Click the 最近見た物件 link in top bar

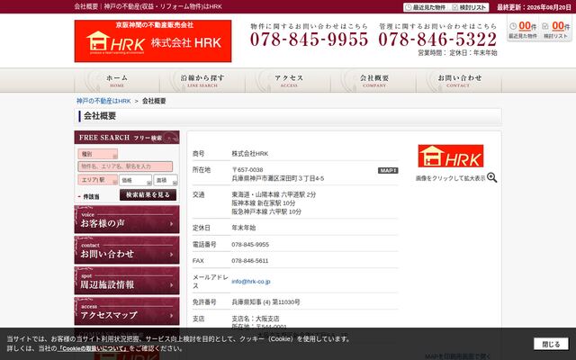[x=426, y=7]
